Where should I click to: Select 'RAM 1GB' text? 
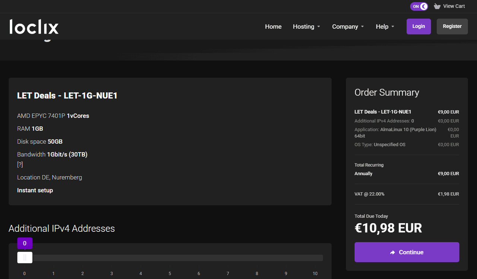(x=30, y=129)
